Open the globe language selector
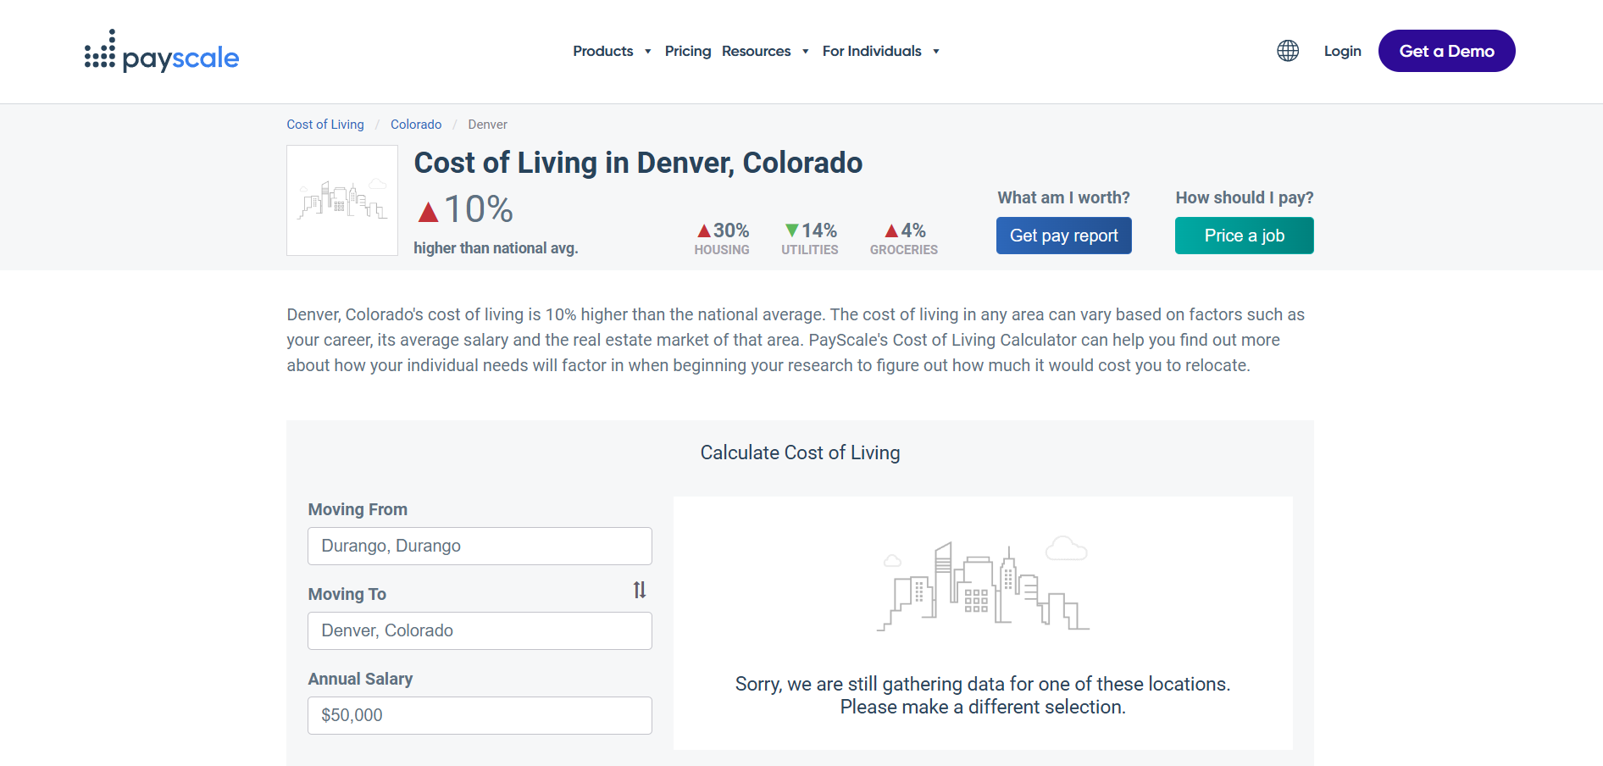The image size is (1603, 766). [1287, 51]
